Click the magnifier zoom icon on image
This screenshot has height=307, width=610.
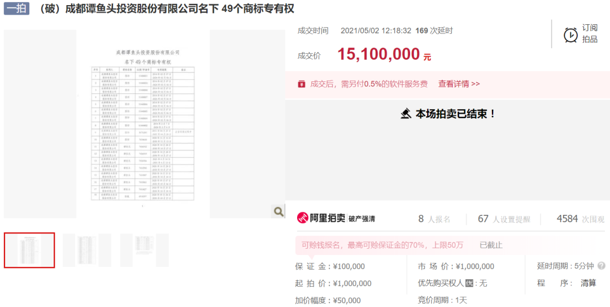pyautogui.click(x=278, y=211)
